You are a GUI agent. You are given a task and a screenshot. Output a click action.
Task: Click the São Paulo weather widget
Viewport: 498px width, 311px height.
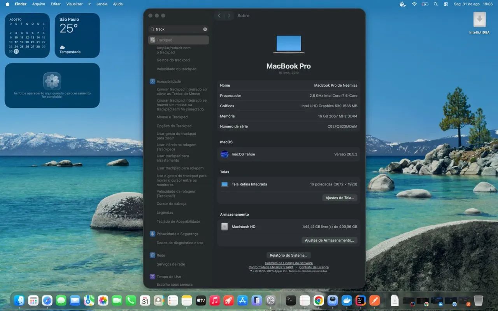[77, 35]
